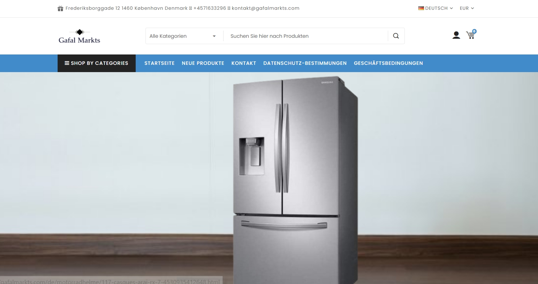Open the shopping cart icon
The height and width of the screenshot is (284, 538).
[471, 35]
